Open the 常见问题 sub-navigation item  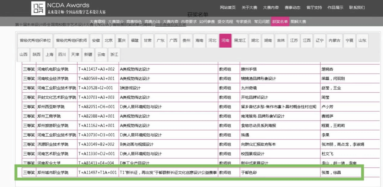click(x=262, y=22)
